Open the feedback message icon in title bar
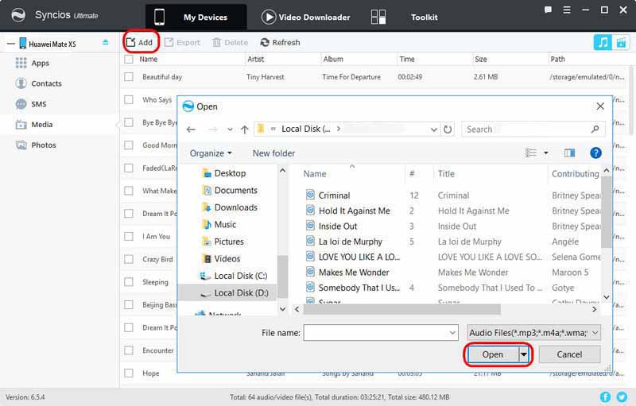Viewport: 636px width, 406px height. pos(548,10)
